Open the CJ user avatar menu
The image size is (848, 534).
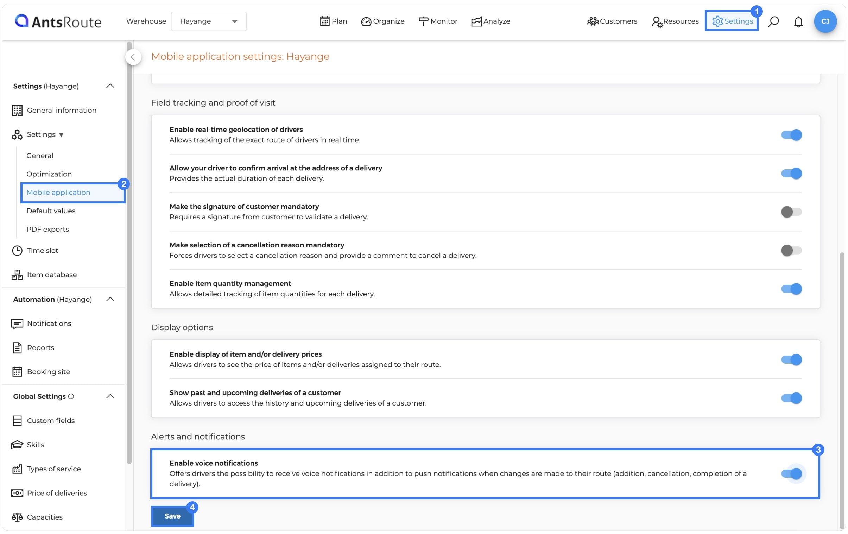825,21
